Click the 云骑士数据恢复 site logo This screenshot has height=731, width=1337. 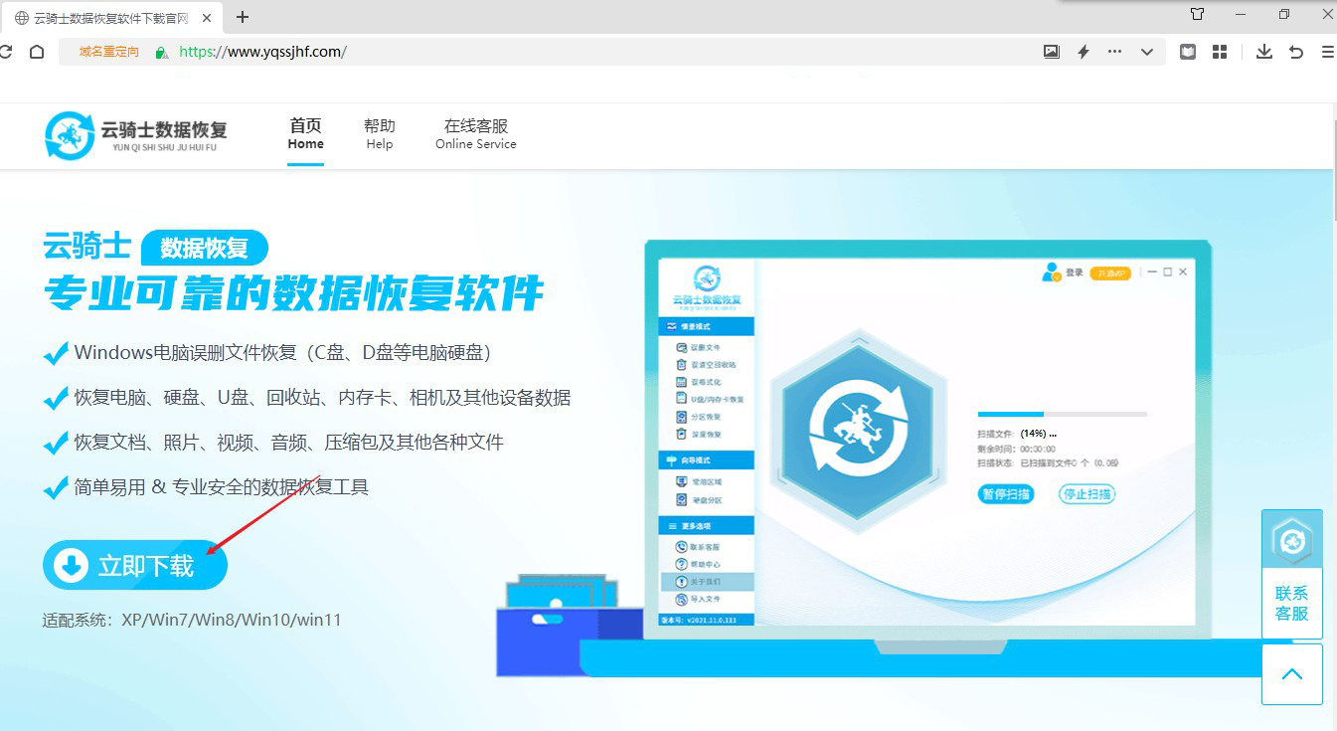pyautogui.click(x=136, y=136)
